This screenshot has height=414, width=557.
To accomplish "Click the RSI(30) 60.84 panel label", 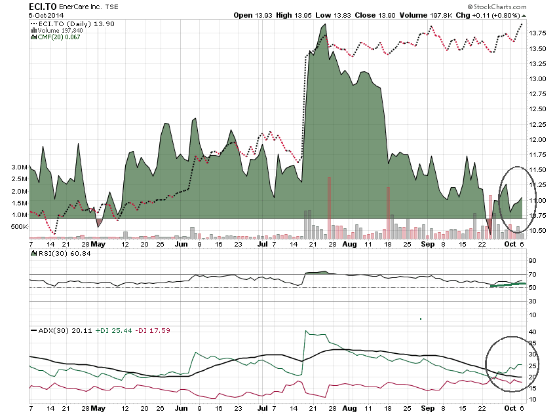I will 64,253.
